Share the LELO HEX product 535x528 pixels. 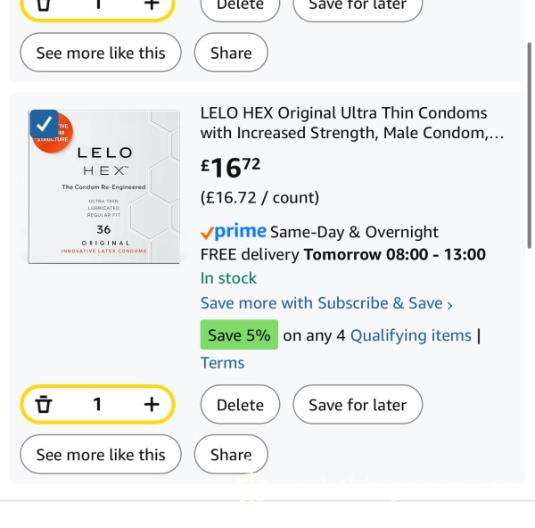pos(231,454)
